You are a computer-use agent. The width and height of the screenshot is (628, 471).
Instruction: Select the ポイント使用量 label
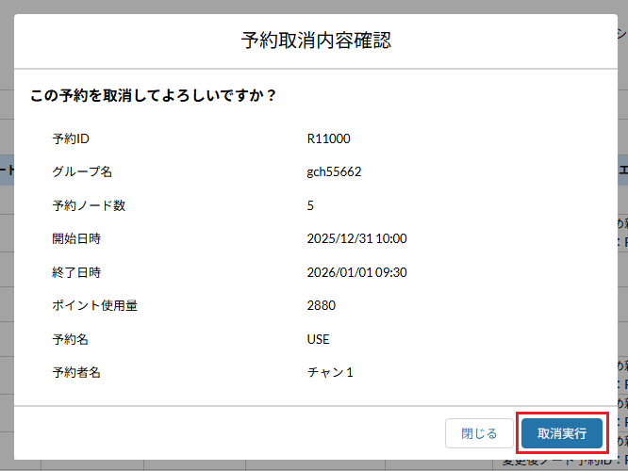point(95,305)
